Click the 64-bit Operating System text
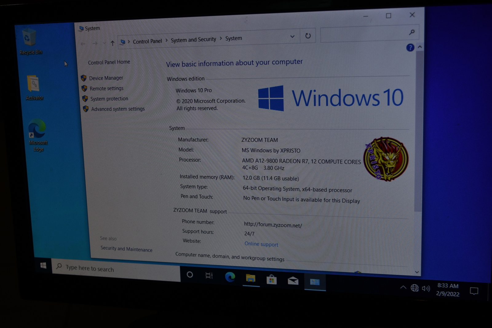The height and width of the screenshot is (328, 492). tap(297, 189)
